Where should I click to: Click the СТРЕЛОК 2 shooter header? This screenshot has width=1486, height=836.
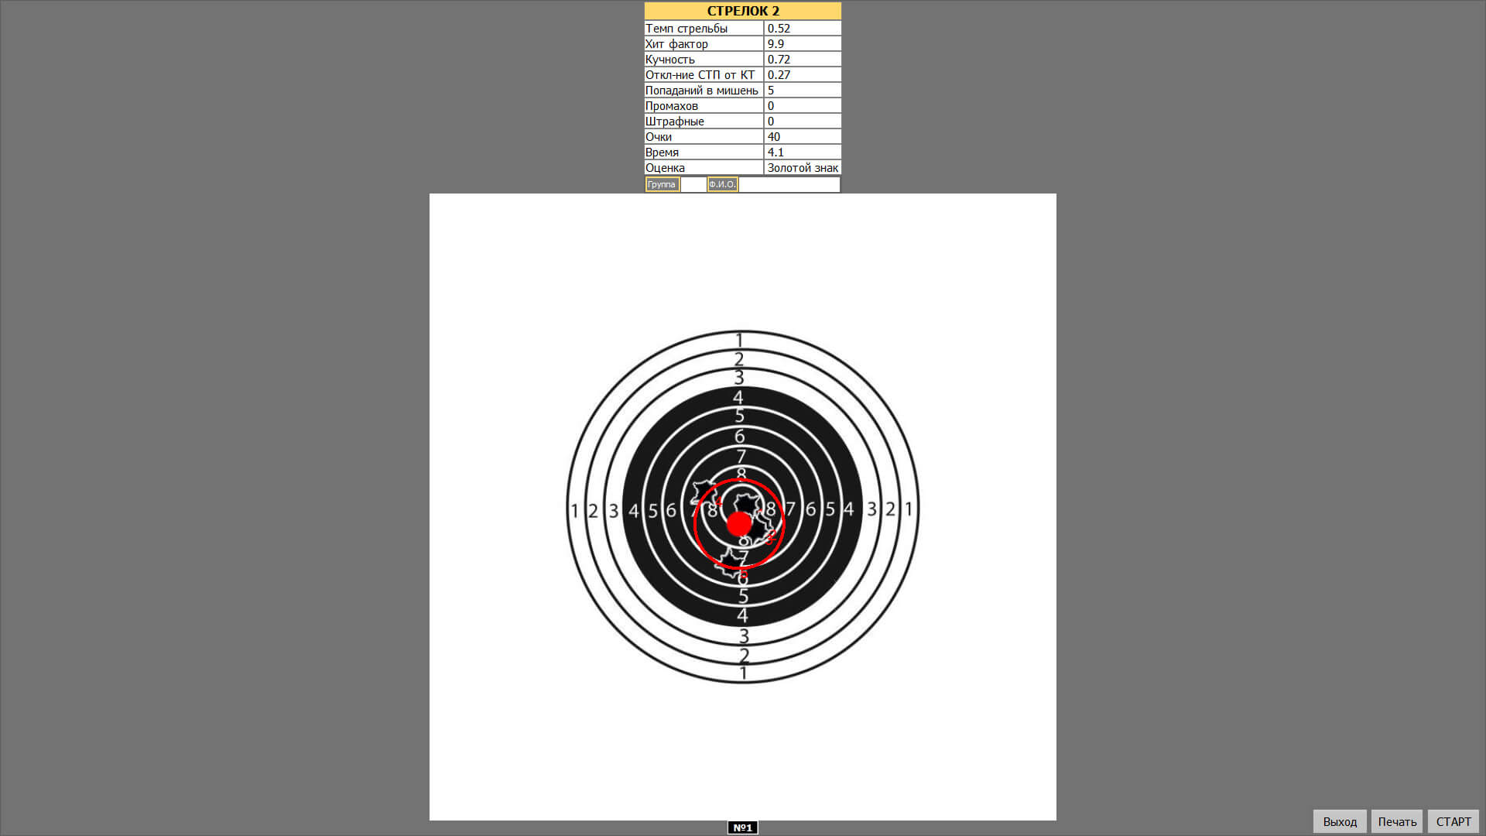point(743,12)
